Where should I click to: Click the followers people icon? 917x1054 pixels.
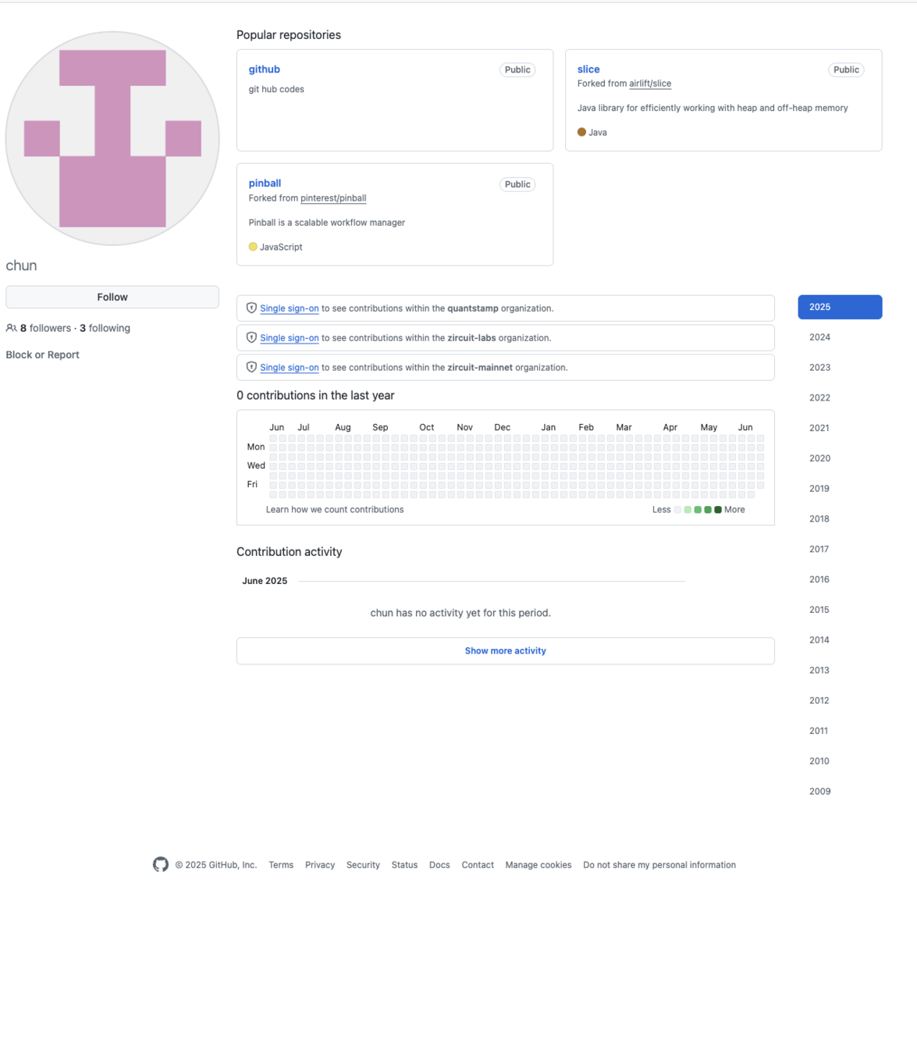tap(12, 328)
